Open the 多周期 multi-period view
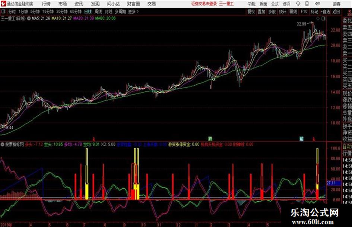The width and height of the screenshot is (352, 227). [x=120, y=12]
